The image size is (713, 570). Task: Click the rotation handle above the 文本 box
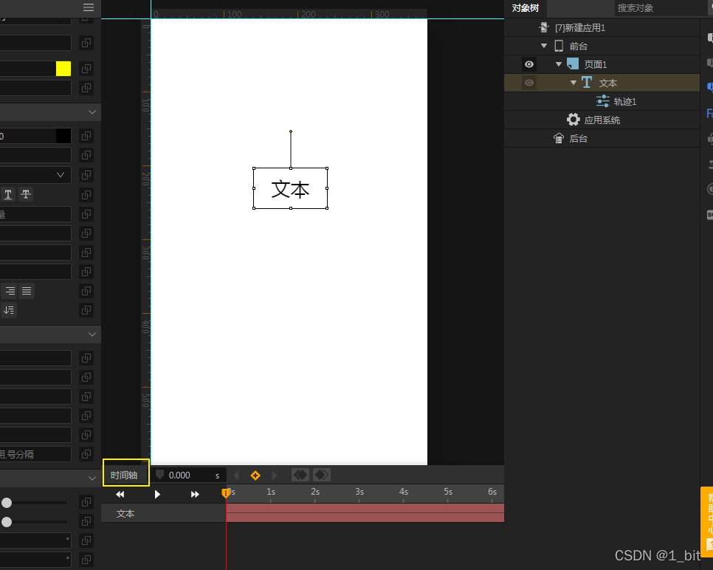click(291, 131)
